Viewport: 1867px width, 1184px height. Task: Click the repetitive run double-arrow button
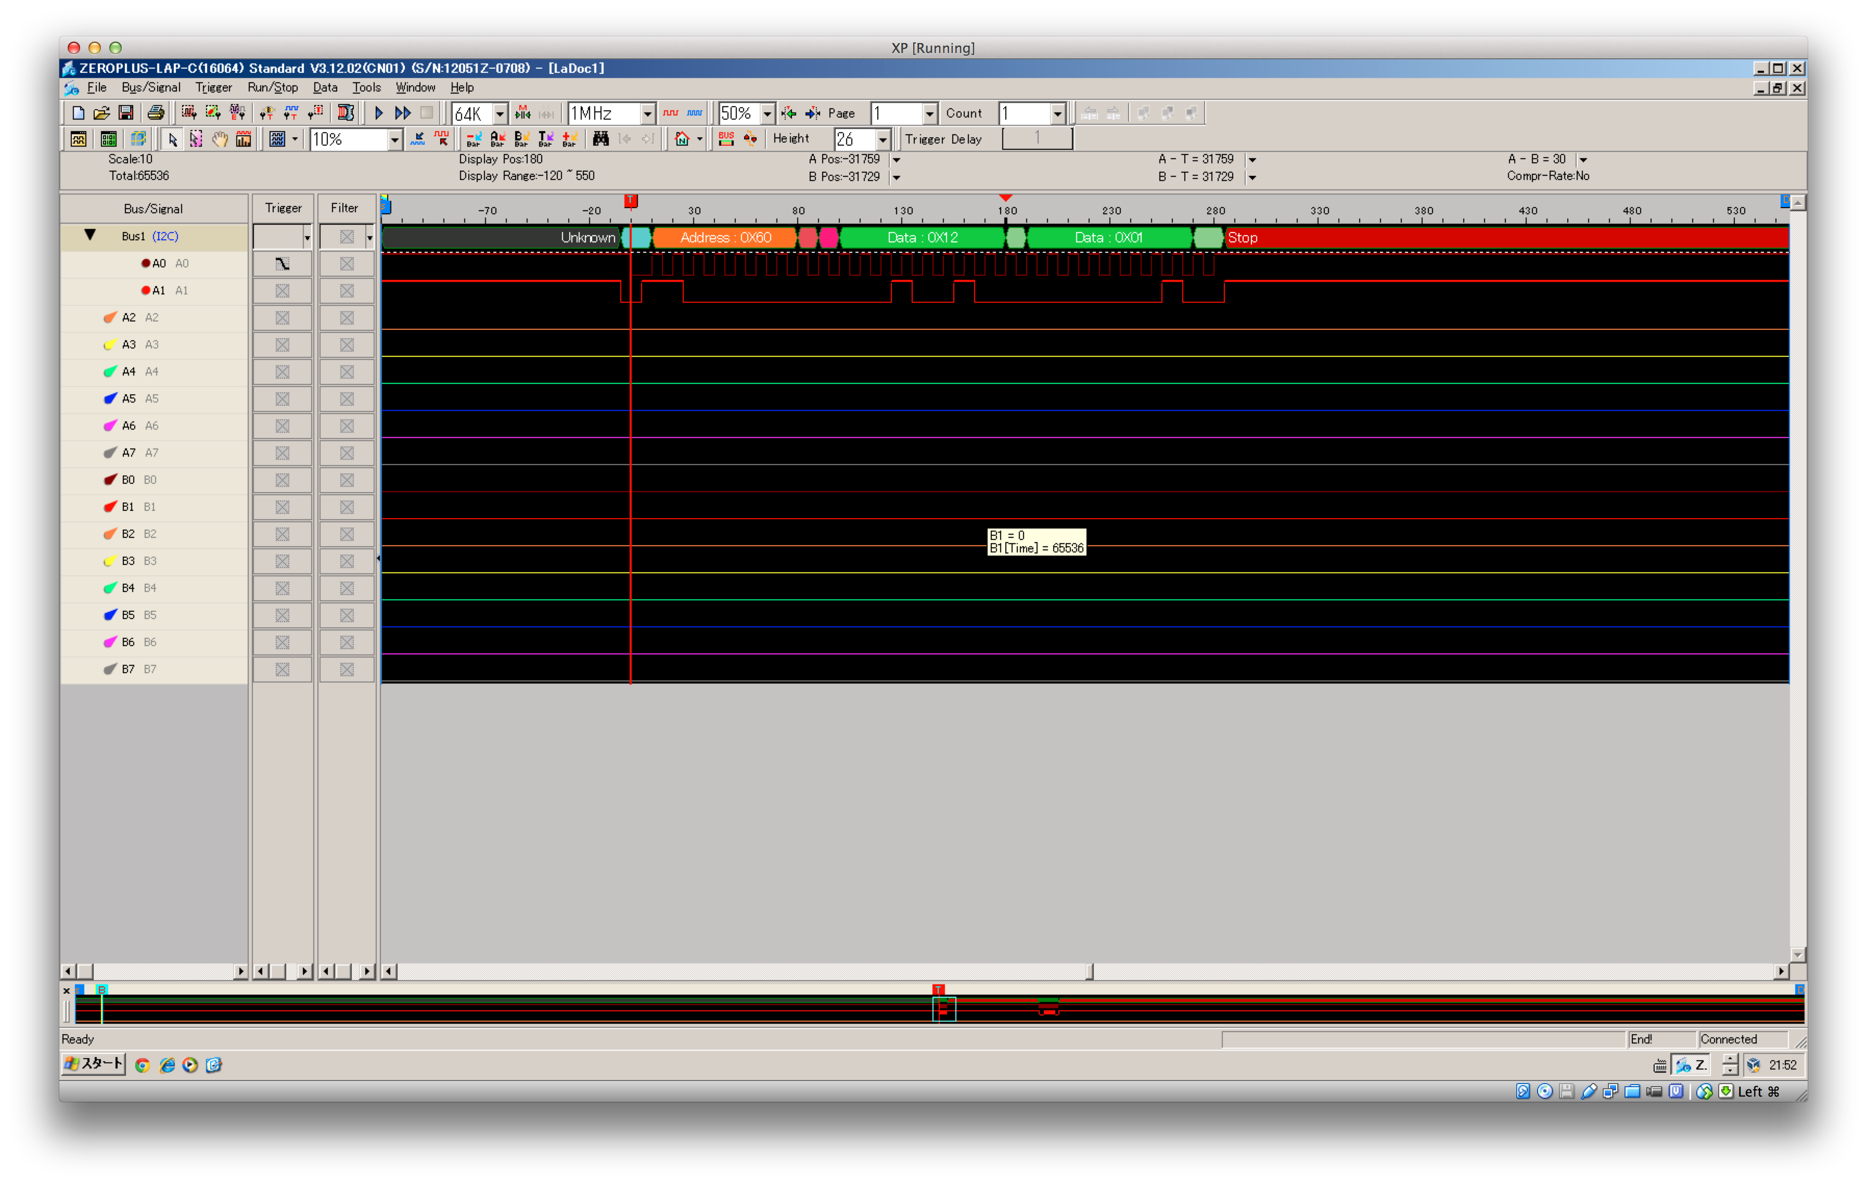[402, 113]
